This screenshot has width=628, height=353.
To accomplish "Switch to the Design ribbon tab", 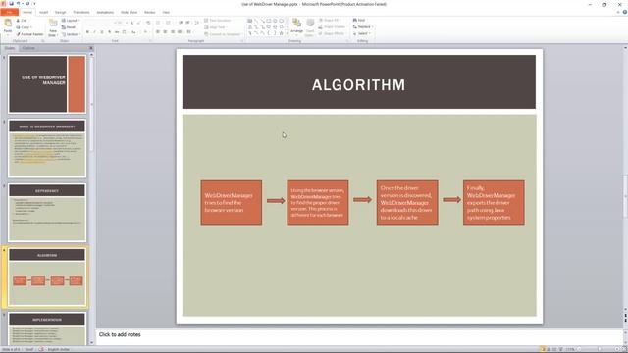I will [x=61, y=12].
